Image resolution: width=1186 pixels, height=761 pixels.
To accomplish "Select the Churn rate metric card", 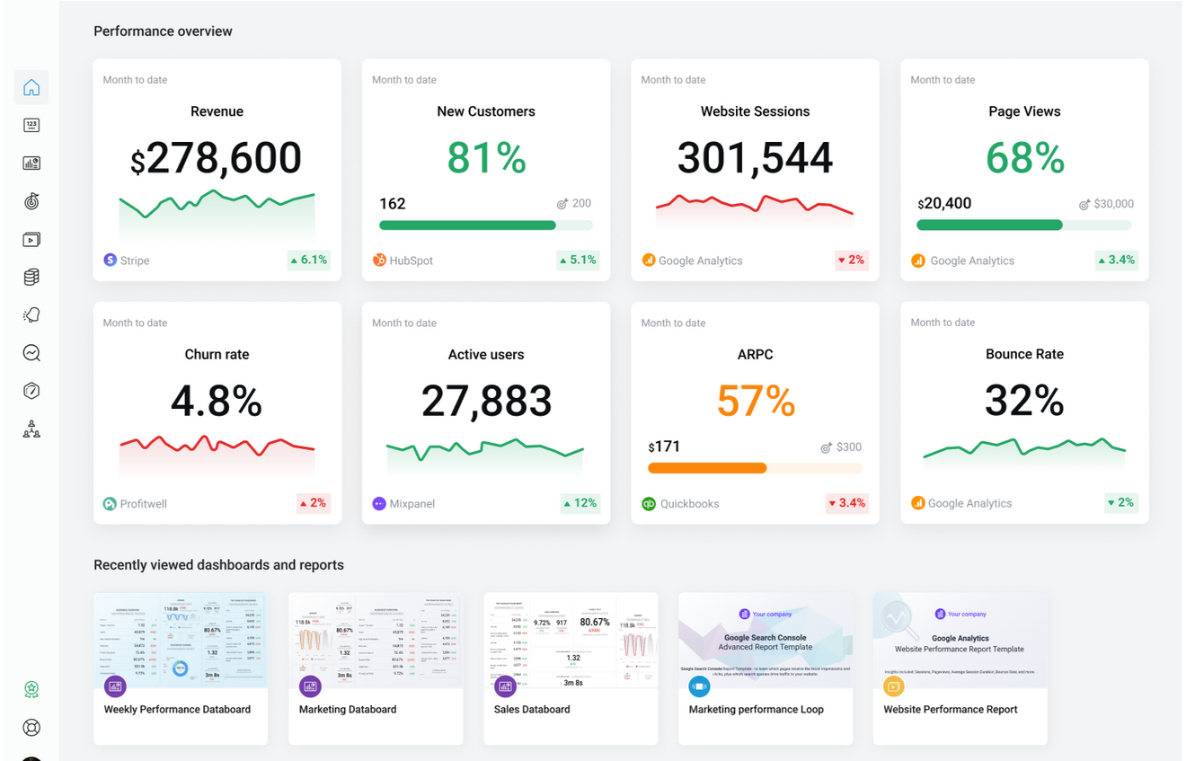I will tap(217, 412).
